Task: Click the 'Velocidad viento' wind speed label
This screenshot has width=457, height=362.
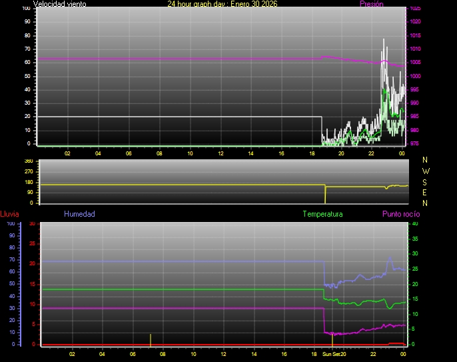Action: 59,4
